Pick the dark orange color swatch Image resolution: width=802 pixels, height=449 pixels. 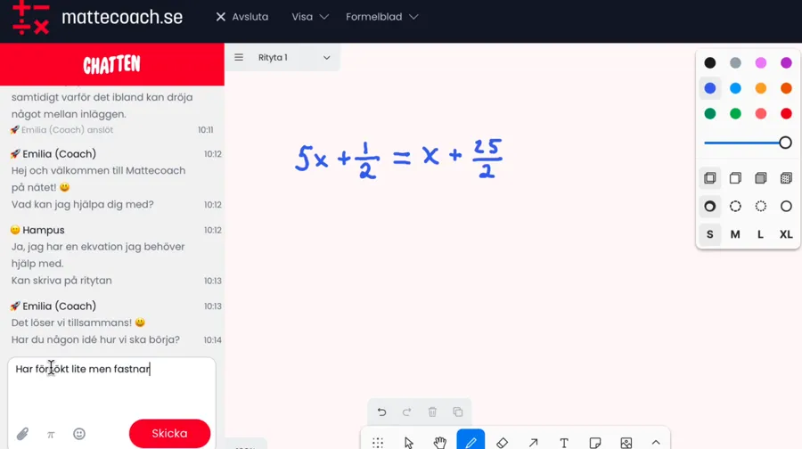tap(786, 88)
